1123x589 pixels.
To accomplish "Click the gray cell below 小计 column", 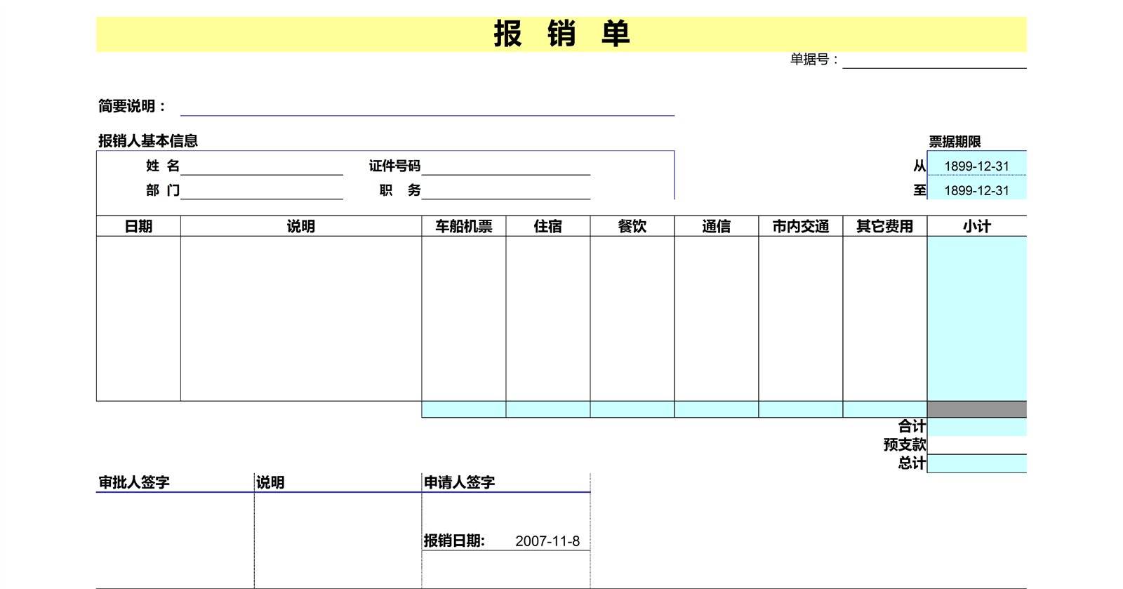I will pos(976,409).
